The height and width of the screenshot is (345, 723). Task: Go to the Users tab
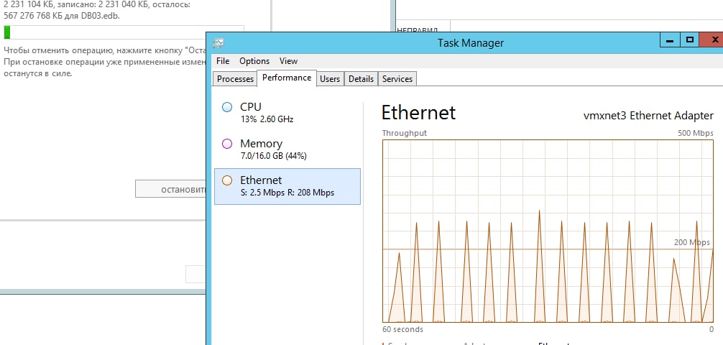point(330,79)
